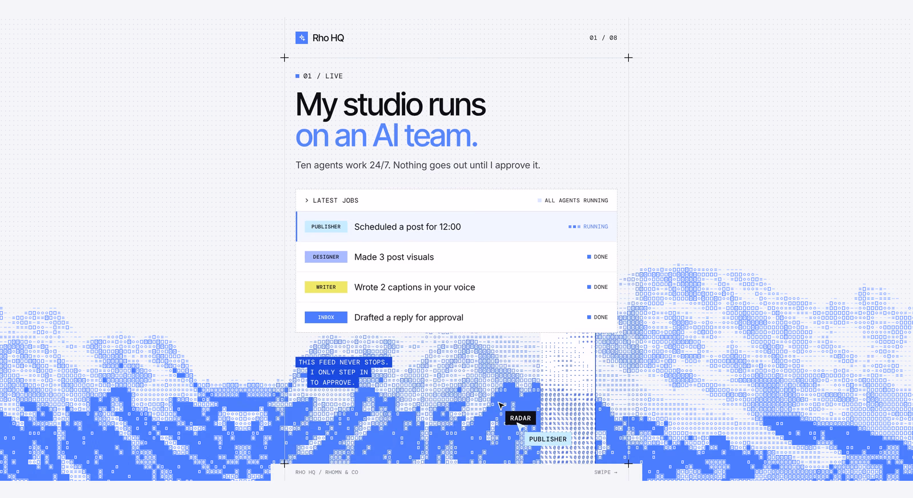913x498 pixels.
Task: Click the light PUBLISHER cursor label near the bottom
Action: pyautogui.click(x=548, y=439)
